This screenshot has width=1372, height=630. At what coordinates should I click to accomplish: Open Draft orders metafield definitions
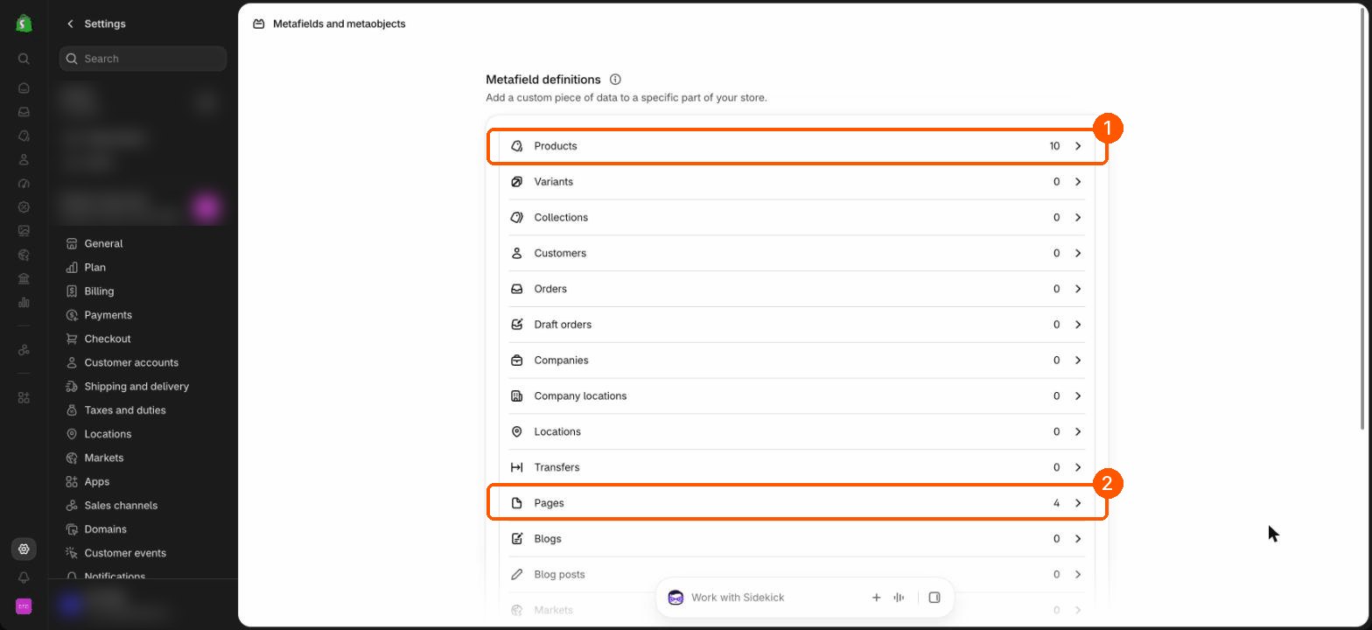[797, 325]
